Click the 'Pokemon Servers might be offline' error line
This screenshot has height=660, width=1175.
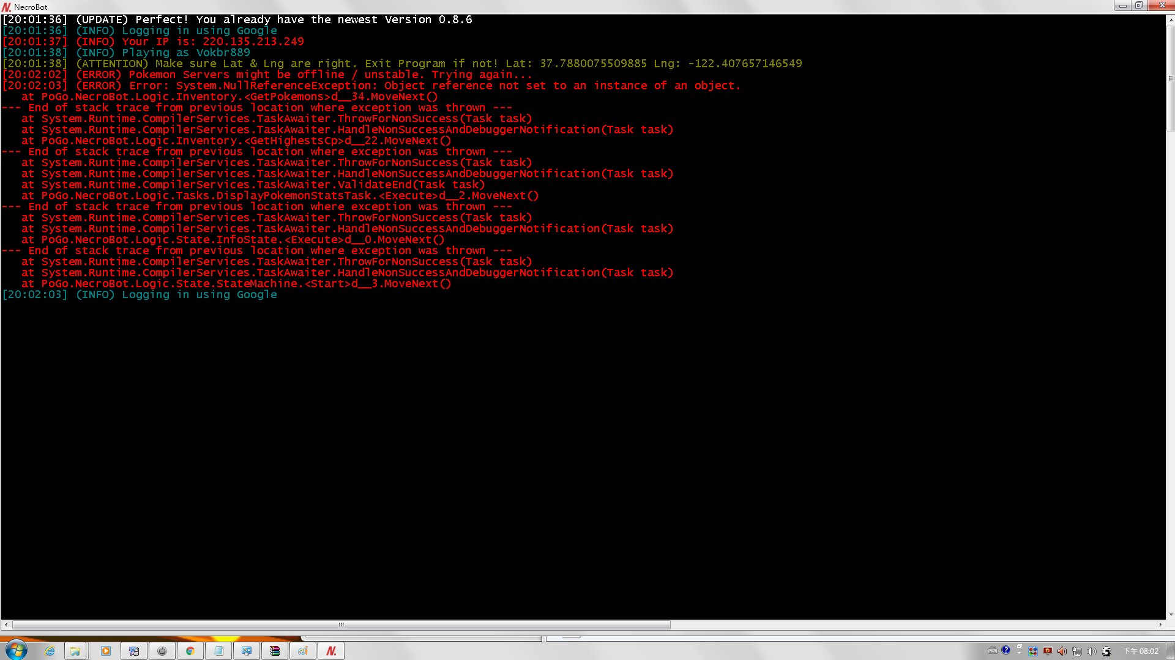[267, 75]
